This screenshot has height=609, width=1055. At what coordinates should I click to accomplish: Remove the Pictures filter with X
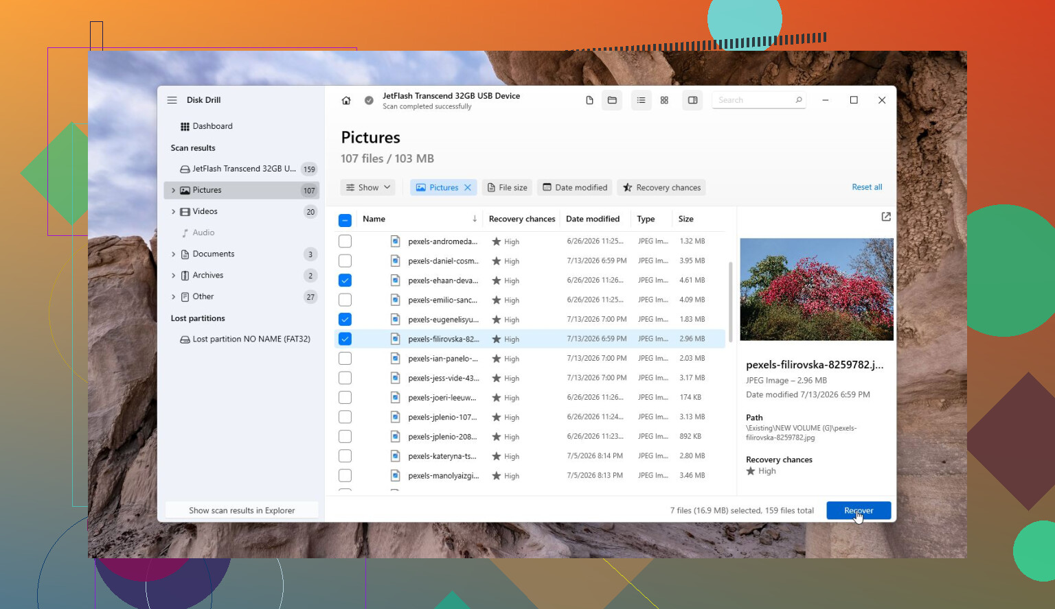click(468, 187)
